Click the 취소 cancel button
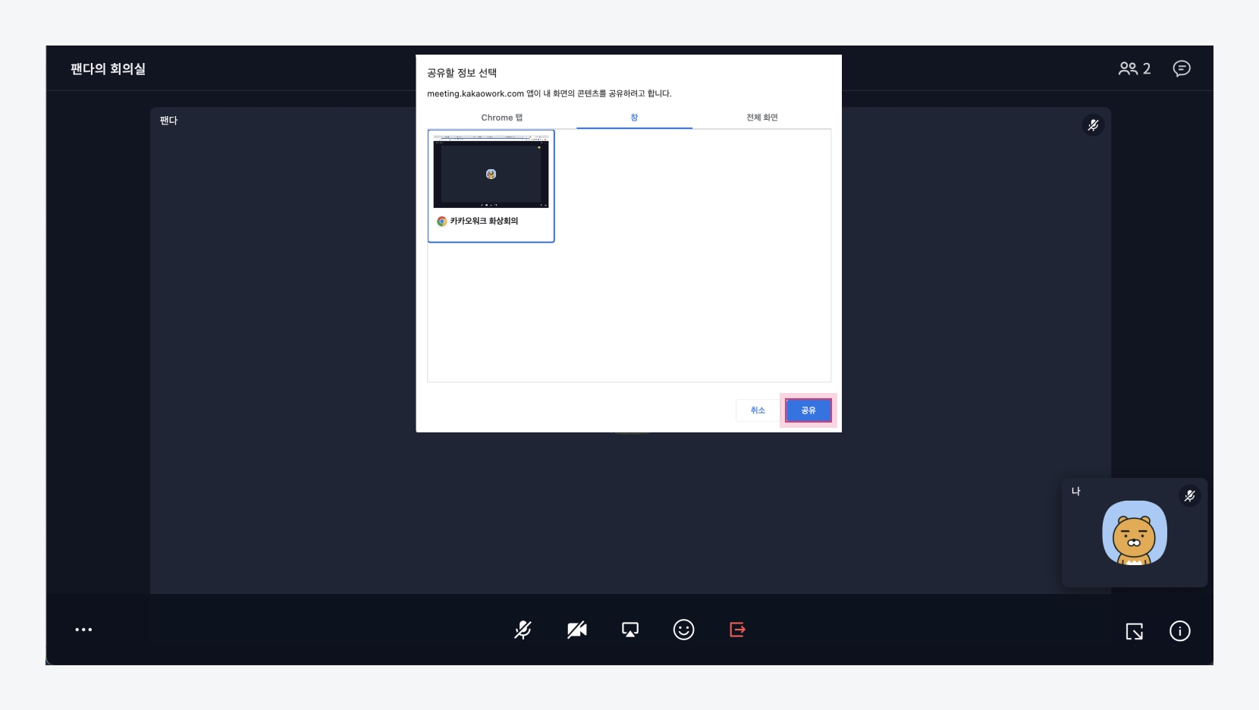 [758, 410]
